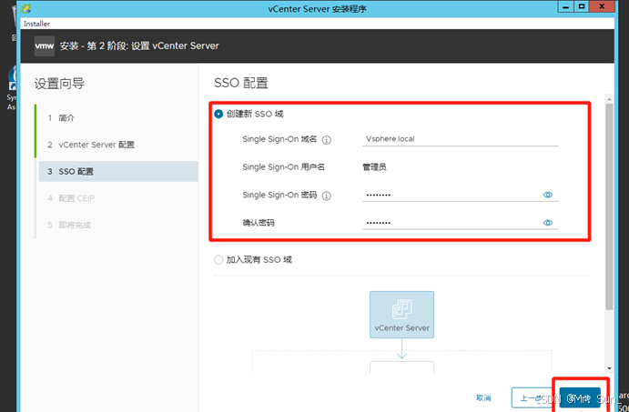Show the Single Sign-On password with eye icon

point(548,195)
